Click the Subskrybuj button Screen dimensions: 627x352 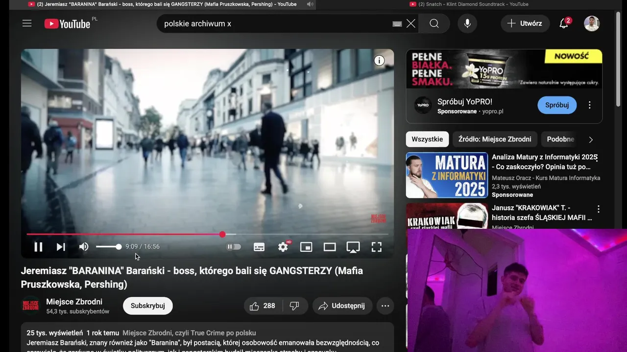(148, 306)
